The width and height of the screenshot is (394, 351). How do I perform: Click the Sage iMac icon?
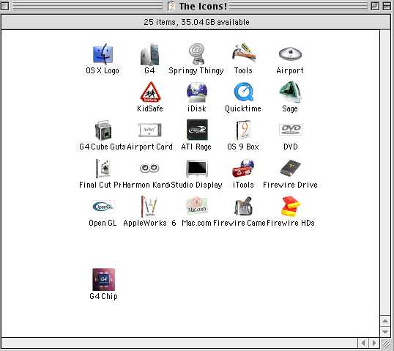point(291,92)
